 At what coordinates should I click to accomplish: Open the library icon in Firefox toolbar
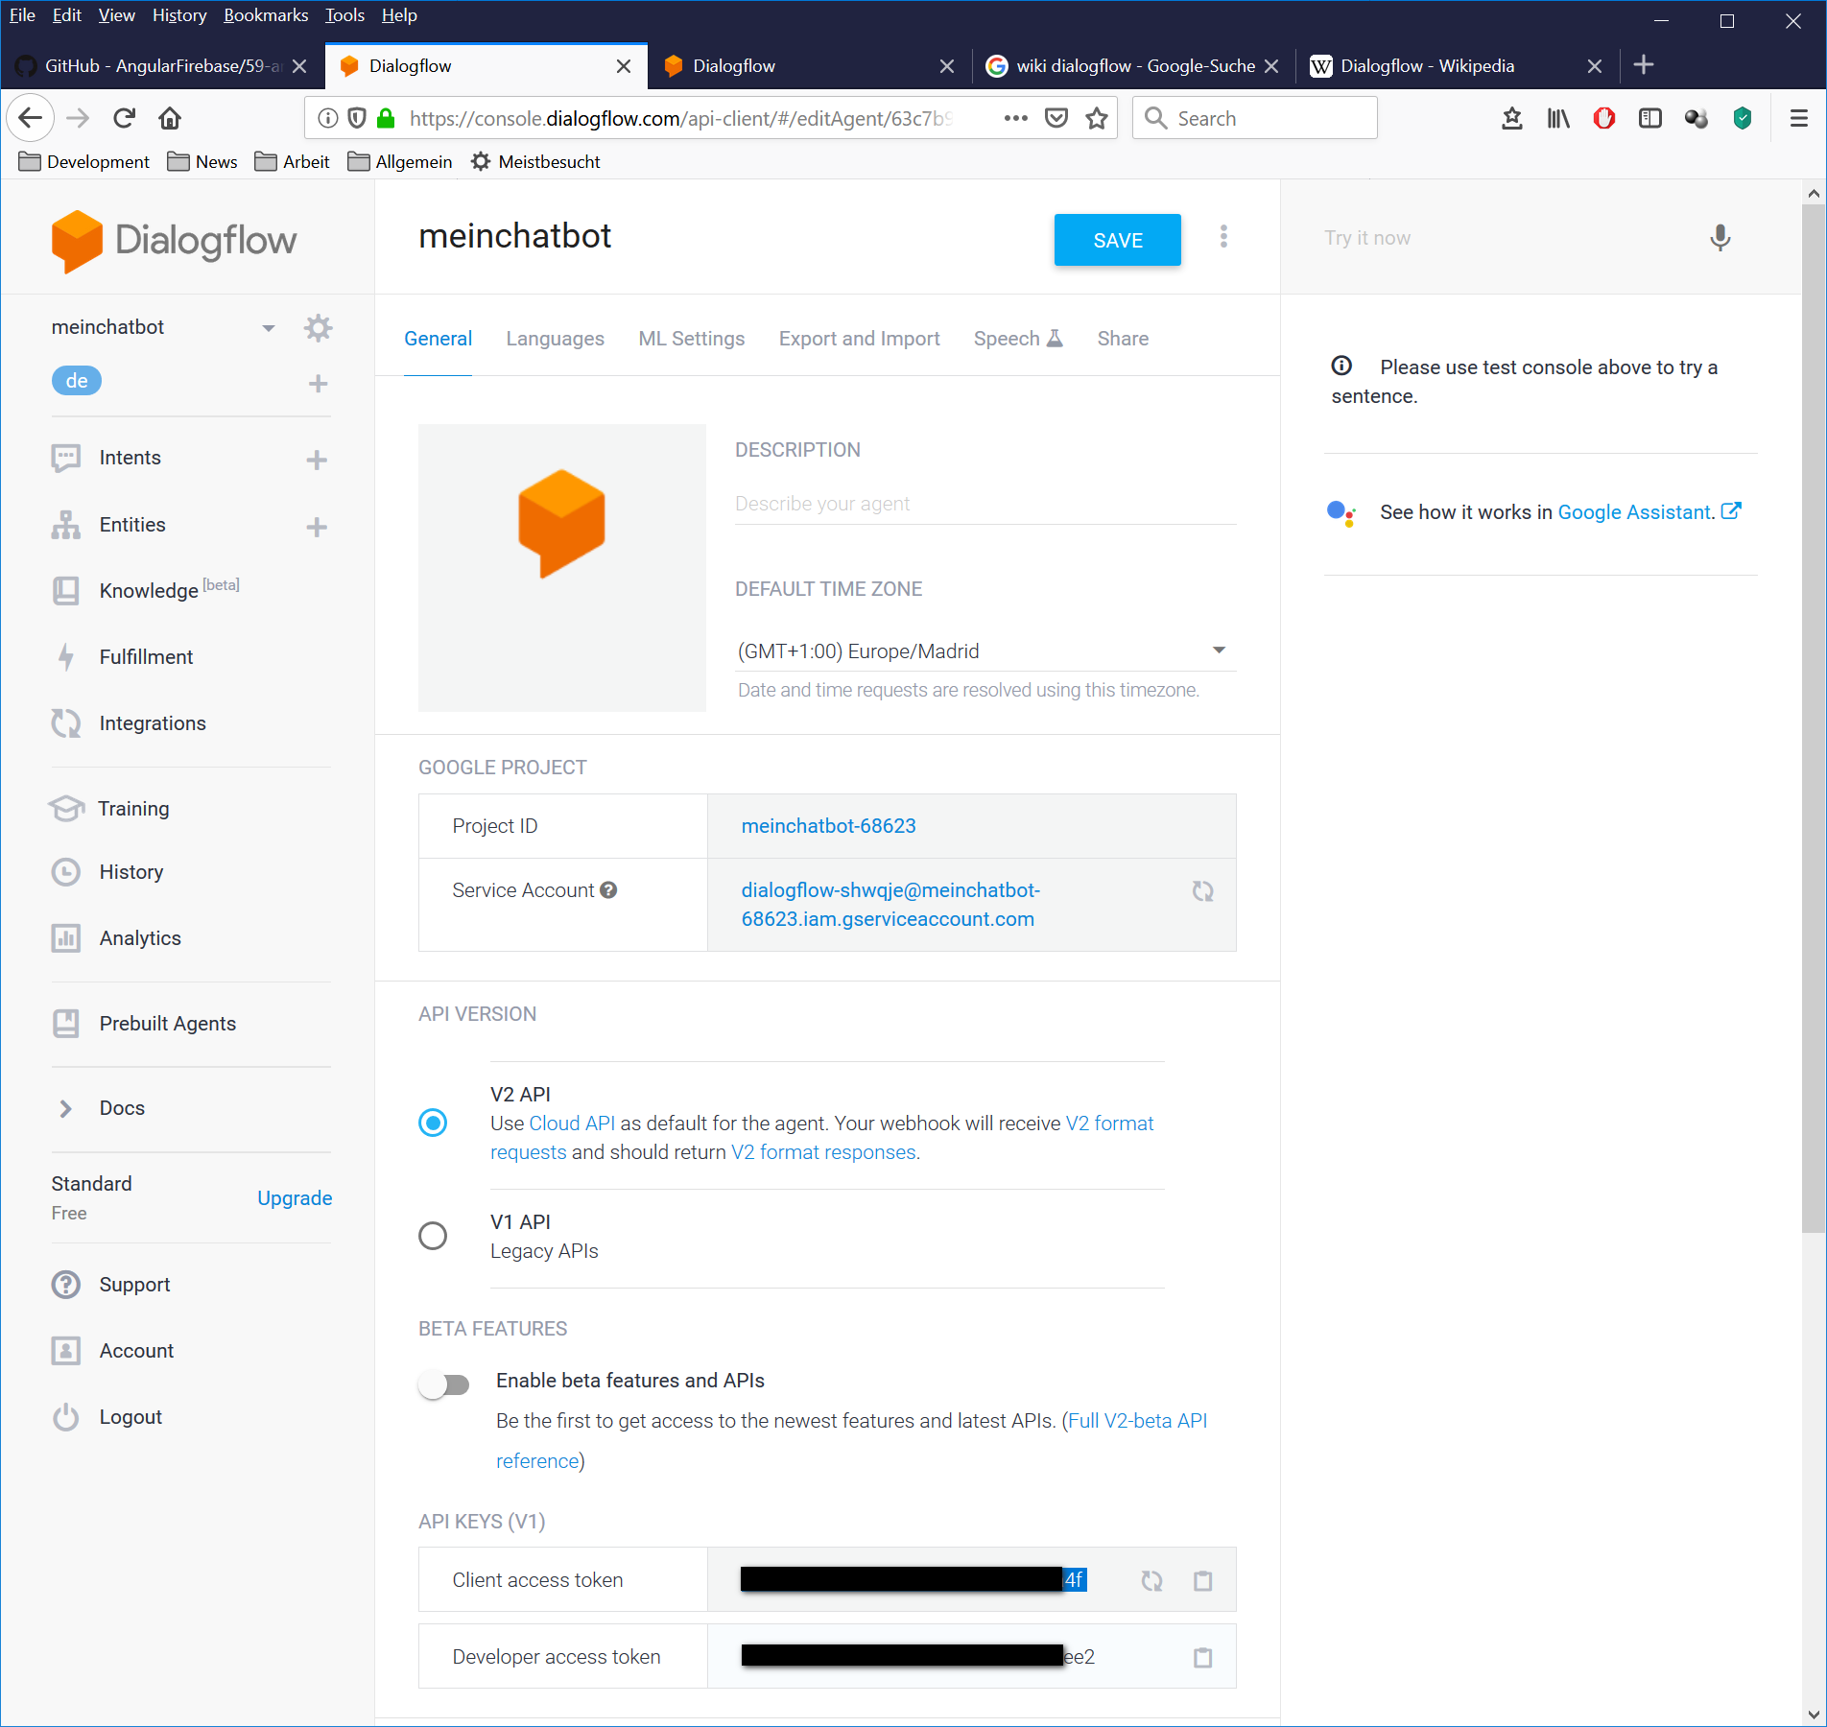1557,118
